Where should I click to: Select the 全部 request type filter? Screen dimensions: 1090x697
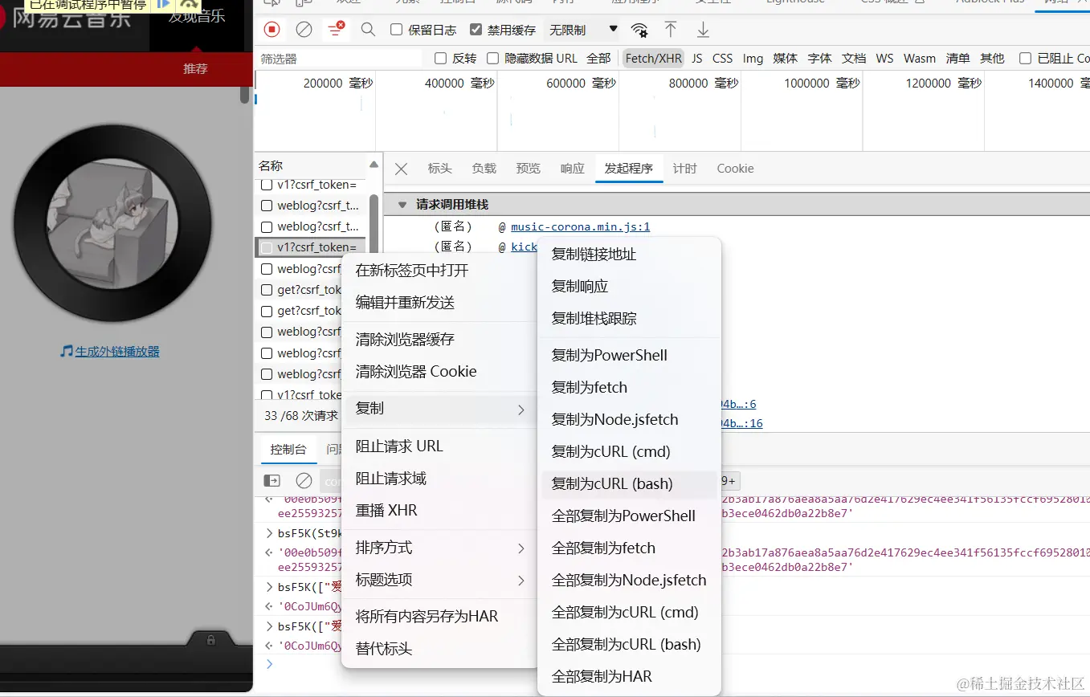(x=598, y=58)
